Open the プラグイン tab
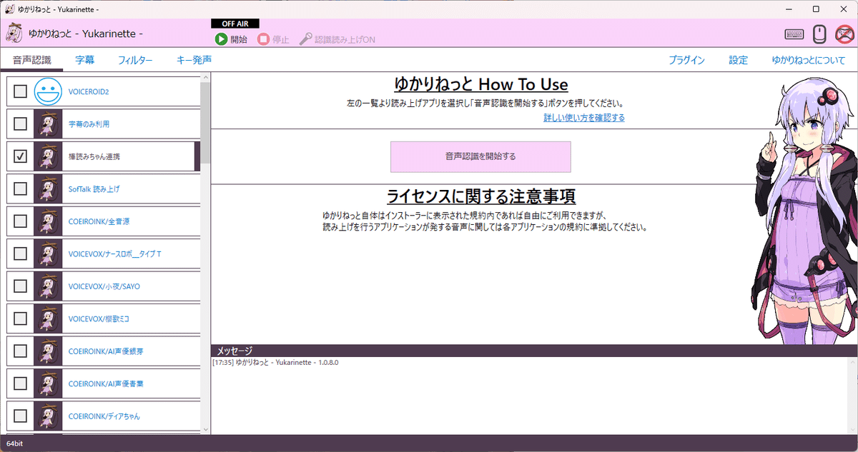This screenshot has width=858, height=452. 687,60
